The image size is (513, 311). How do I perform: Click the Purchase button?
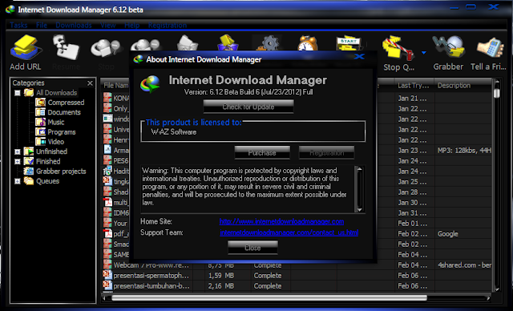pos(262,153)
